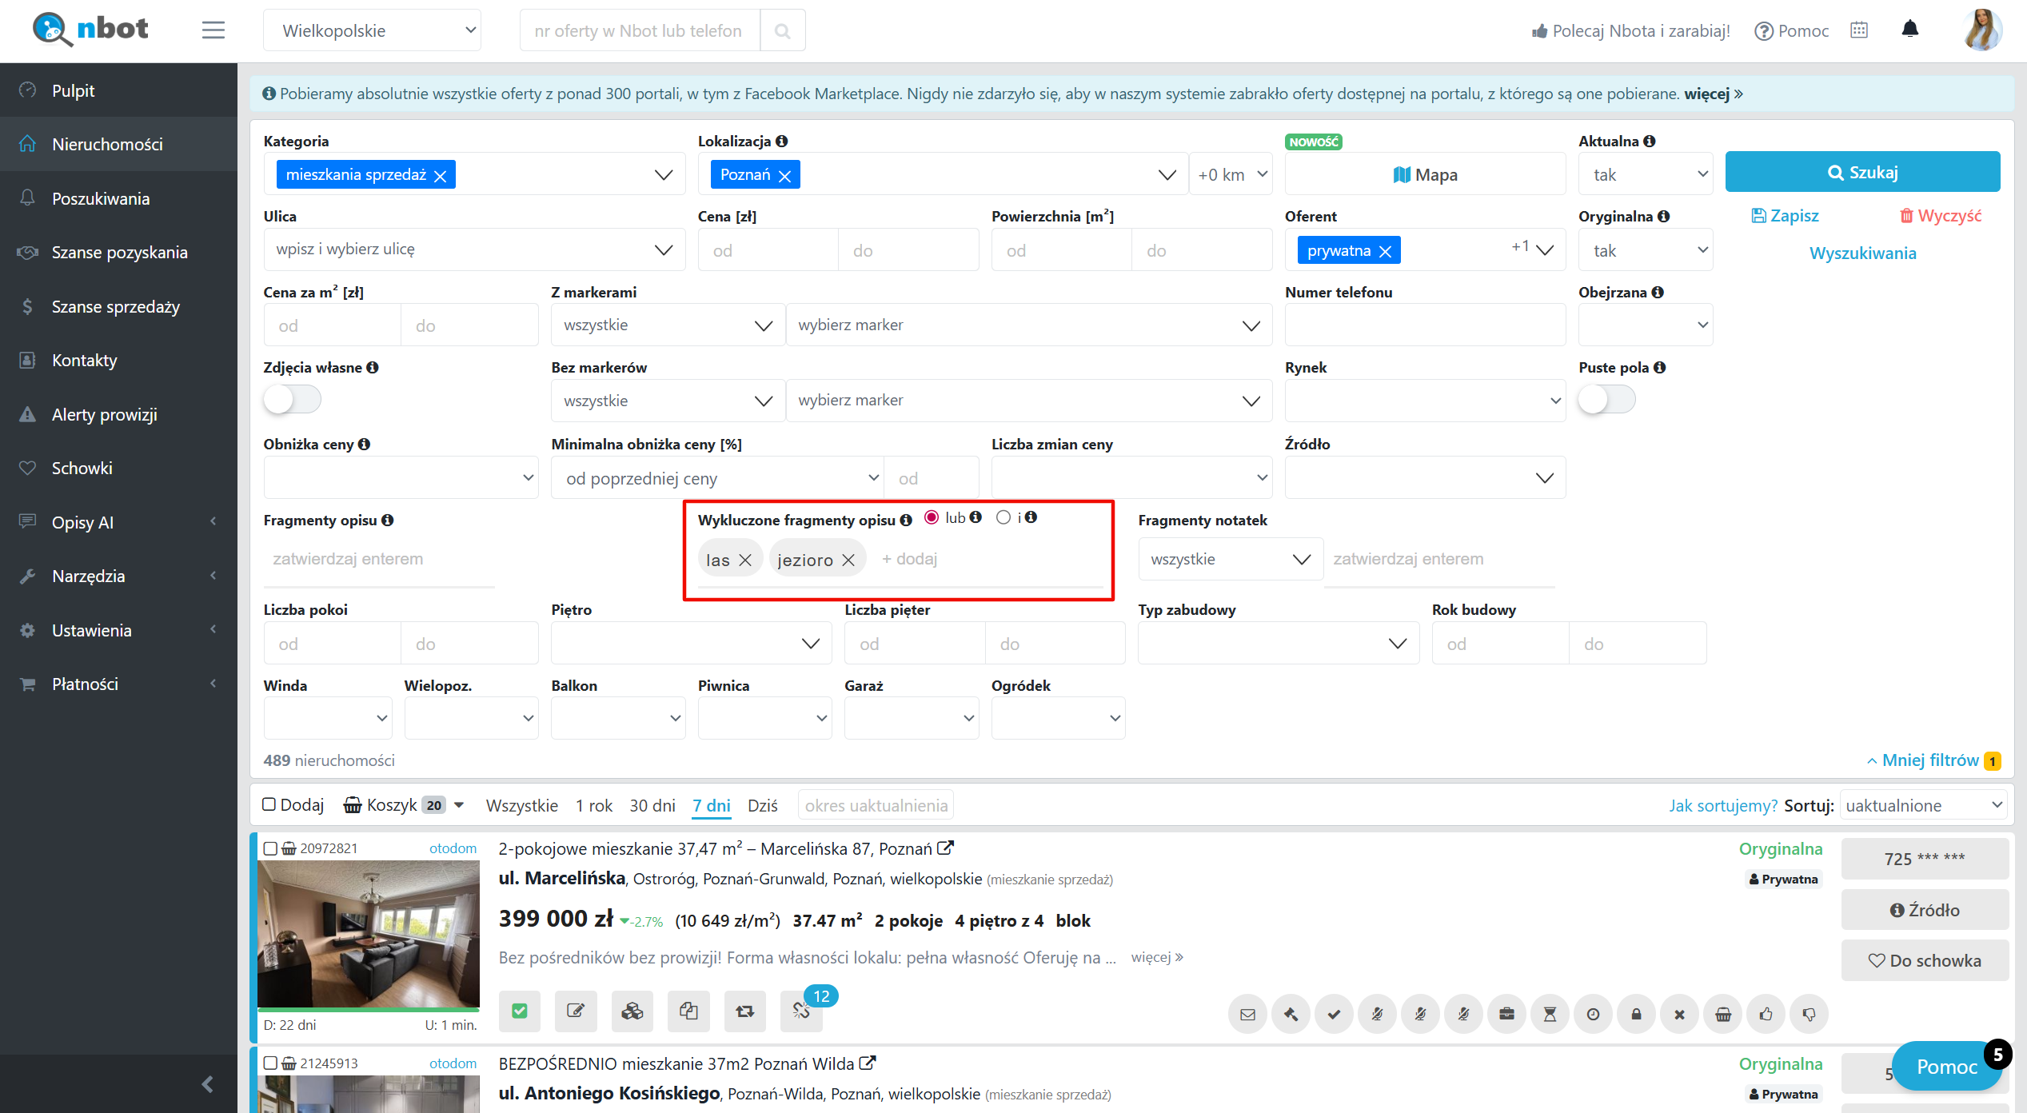Click the envelope marker on first listing
Image resolution: width=2027 pixels, height=1113 pixels.
pos(1247,1014)
